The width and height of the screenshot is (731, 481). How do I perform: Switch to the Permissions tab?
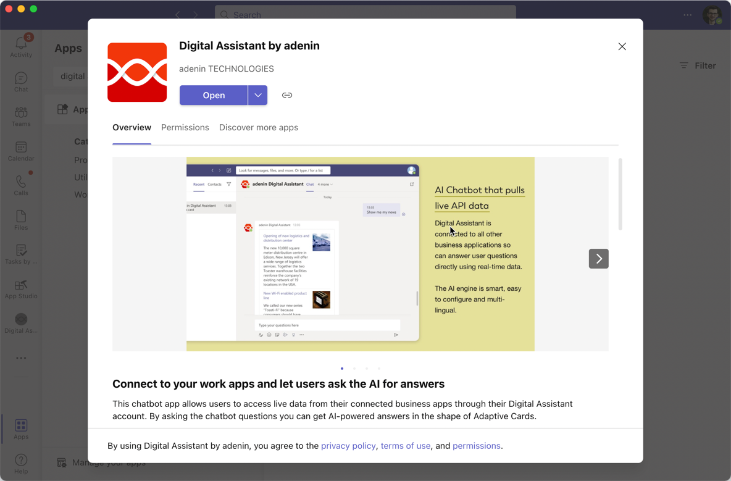[185, 127]
